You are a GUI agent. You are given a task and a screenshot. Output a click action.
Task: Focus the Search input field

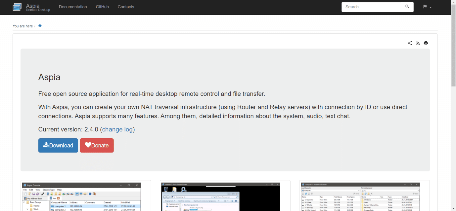tap(371, 7)
